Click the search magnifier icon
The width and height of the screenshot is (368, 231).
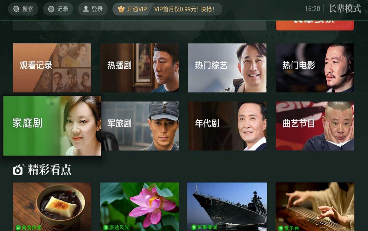(16, 9)
